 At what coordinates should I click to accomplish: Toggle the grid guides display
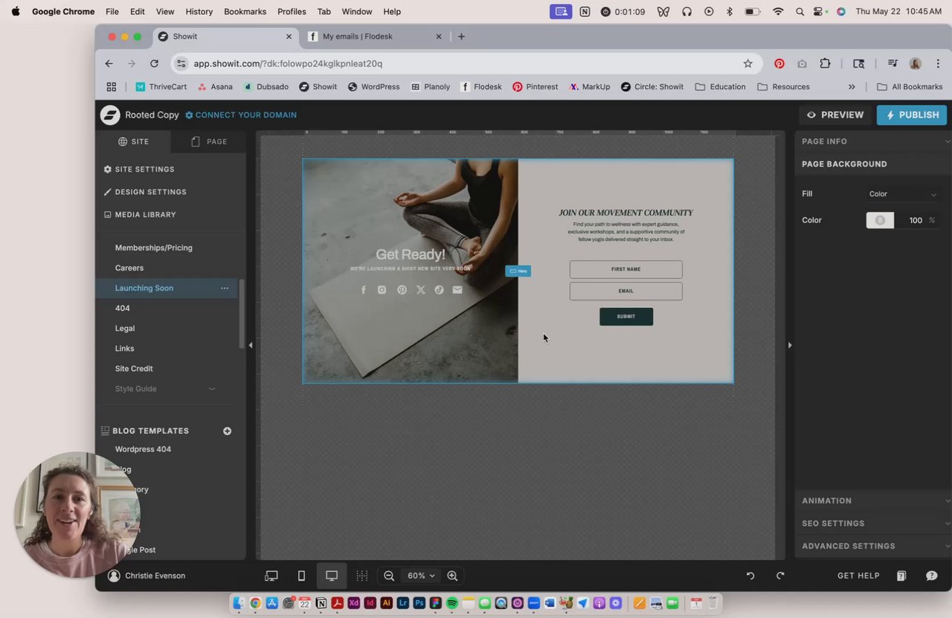click(x=361, y=576)
